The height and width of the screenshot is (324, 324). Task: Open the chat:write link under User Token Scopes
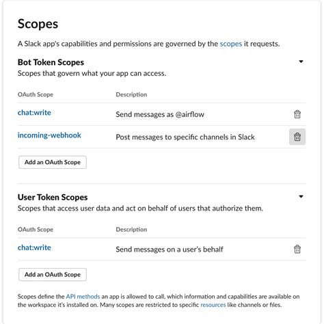34,247
